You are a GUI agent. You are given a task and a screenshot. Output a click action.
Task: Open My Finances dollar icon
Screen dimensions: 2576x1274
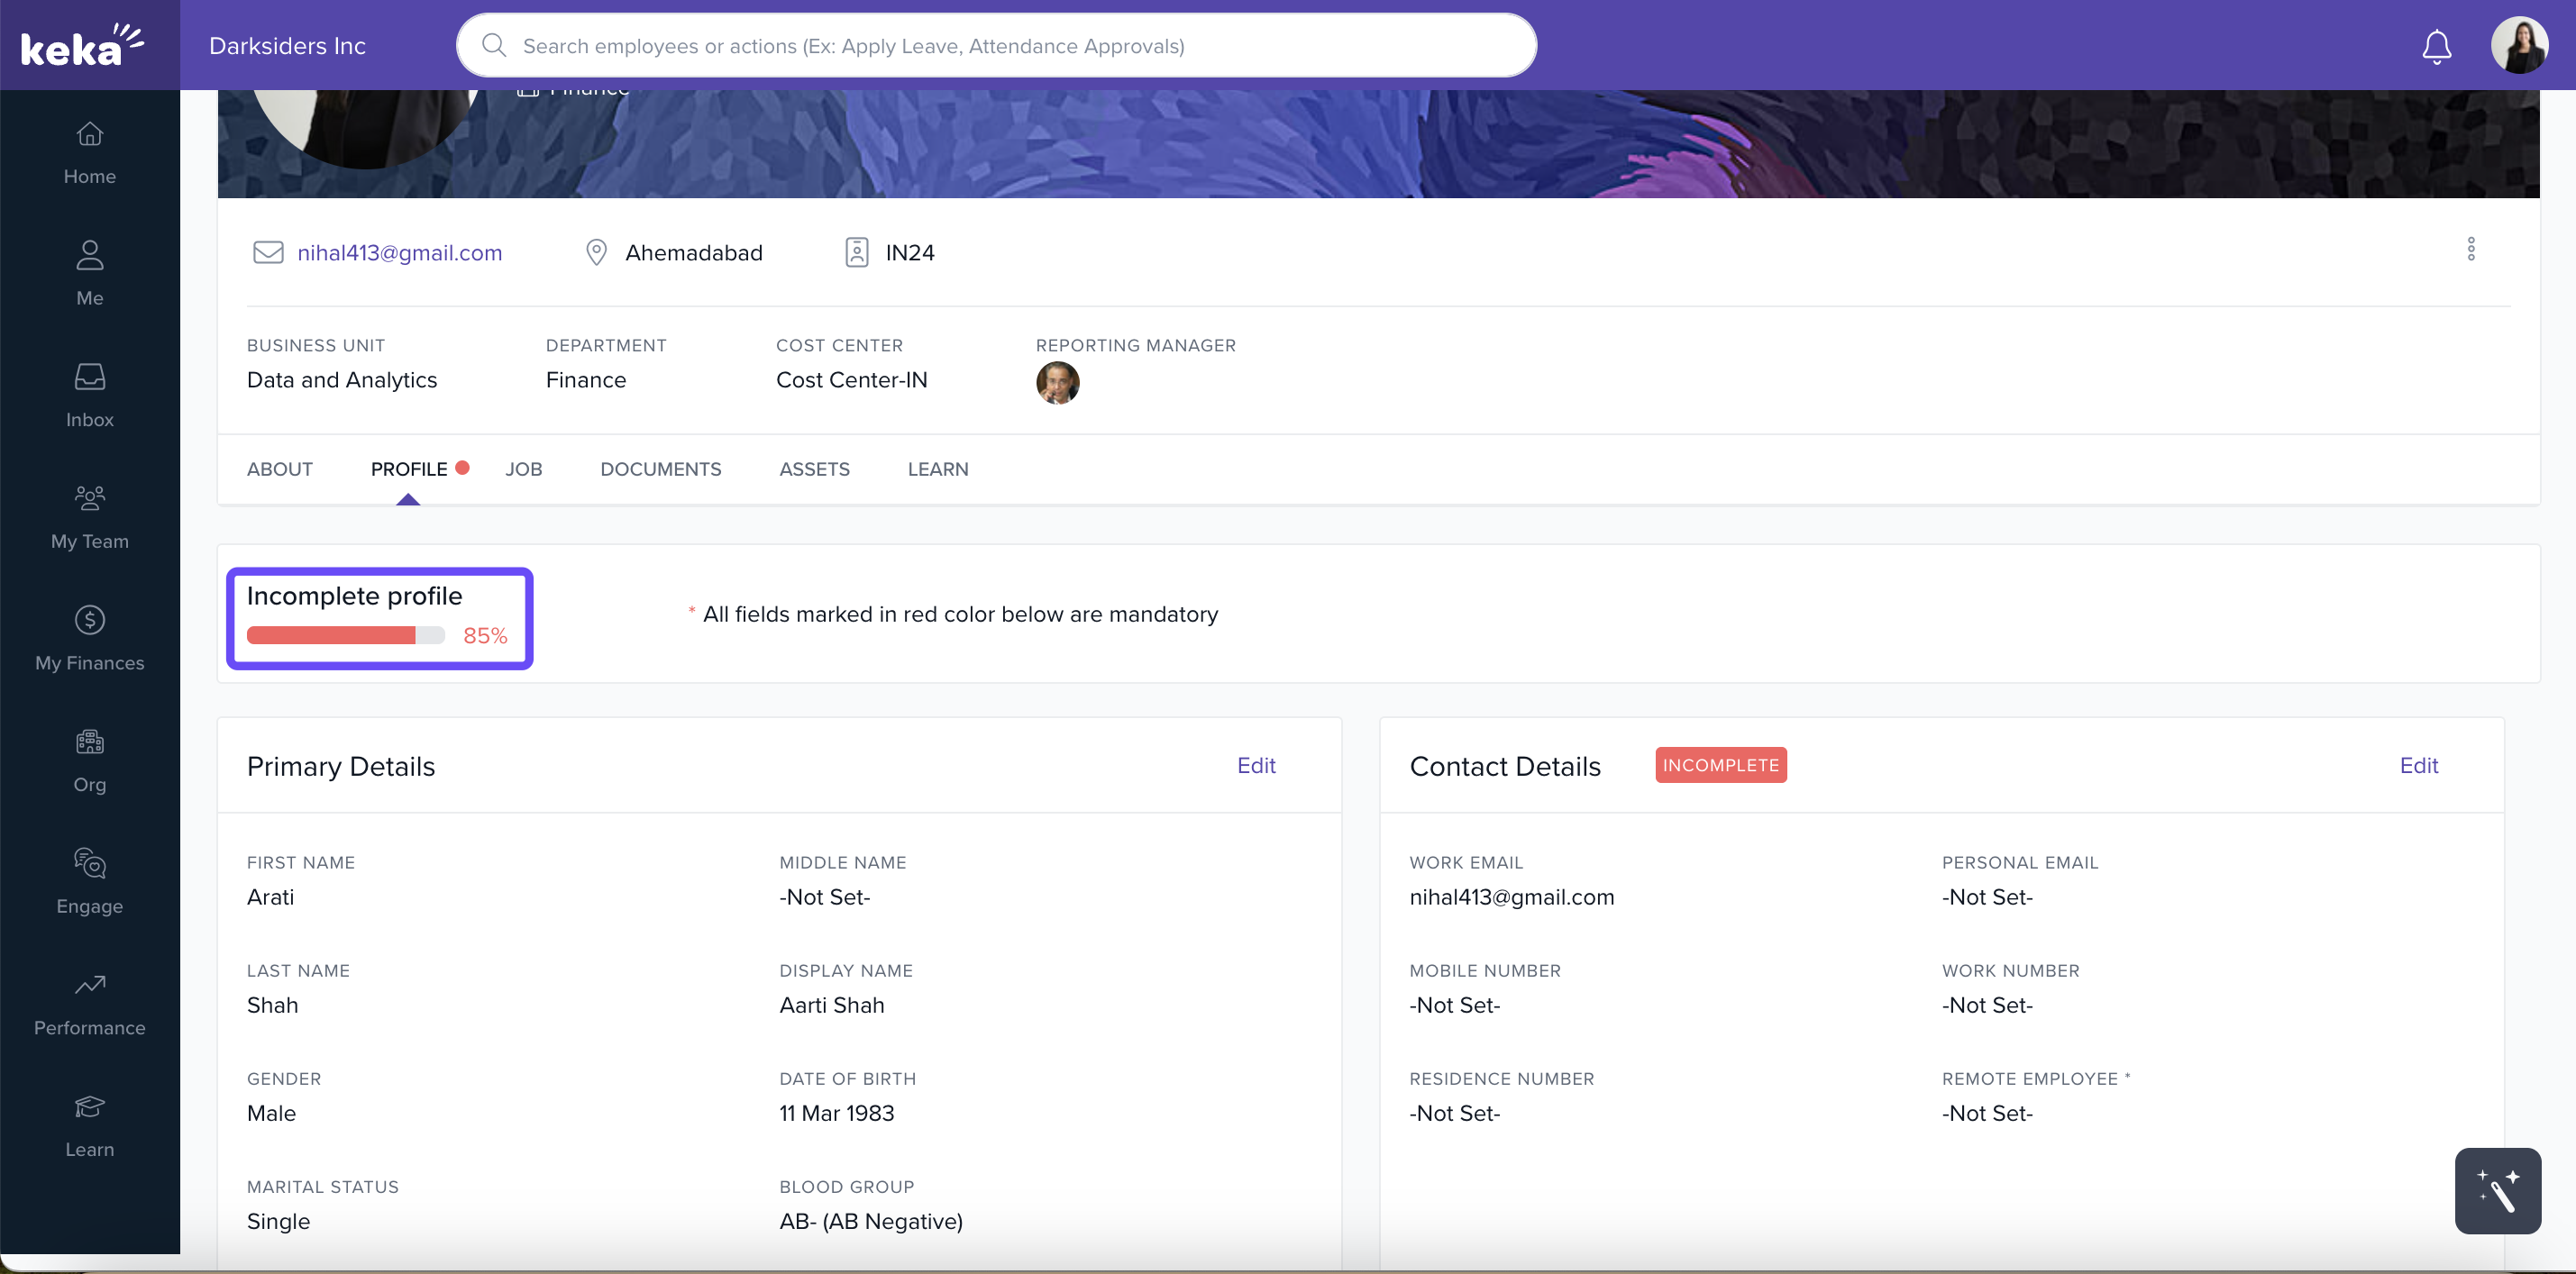89,621
